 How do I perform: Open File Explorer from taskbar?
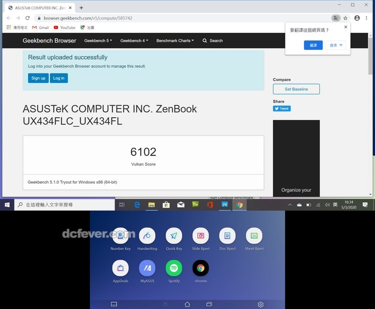pyautogui.click(x=151, y=205)
